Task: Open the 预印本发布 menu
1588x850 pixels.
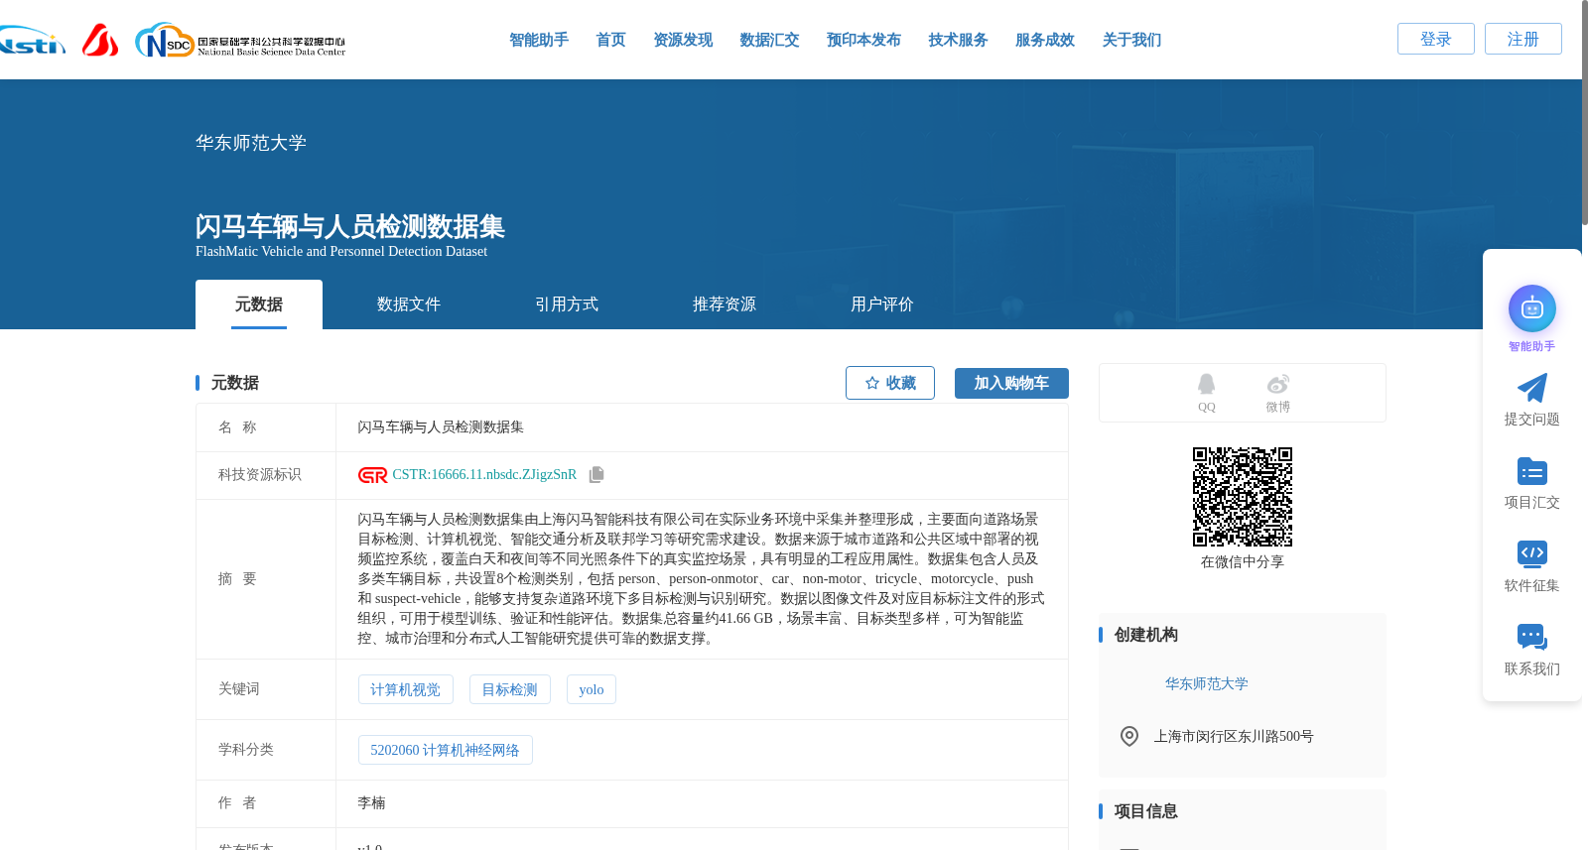Action: click(863, 40)
